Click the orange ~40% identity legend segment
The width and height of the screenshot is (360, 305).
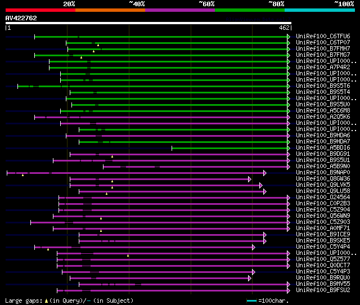[110, 10]
